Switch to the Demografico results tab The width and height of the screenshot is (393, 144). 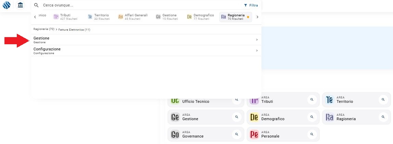[x=200, y=17]
